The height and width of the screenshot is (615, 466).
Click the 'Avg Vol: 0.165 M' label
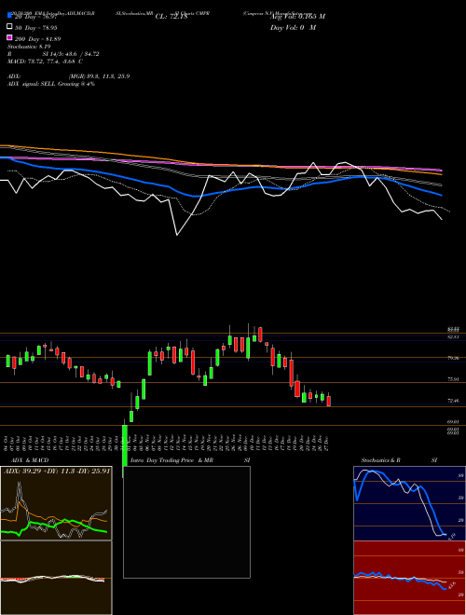pos(297,17)
